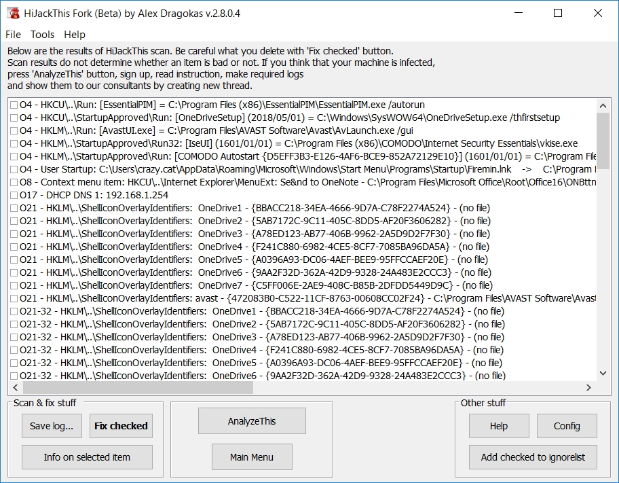619x483 pixels.
Task: Check the O21 OneDrive1 overlay checkbox
Action: [14, 209]
